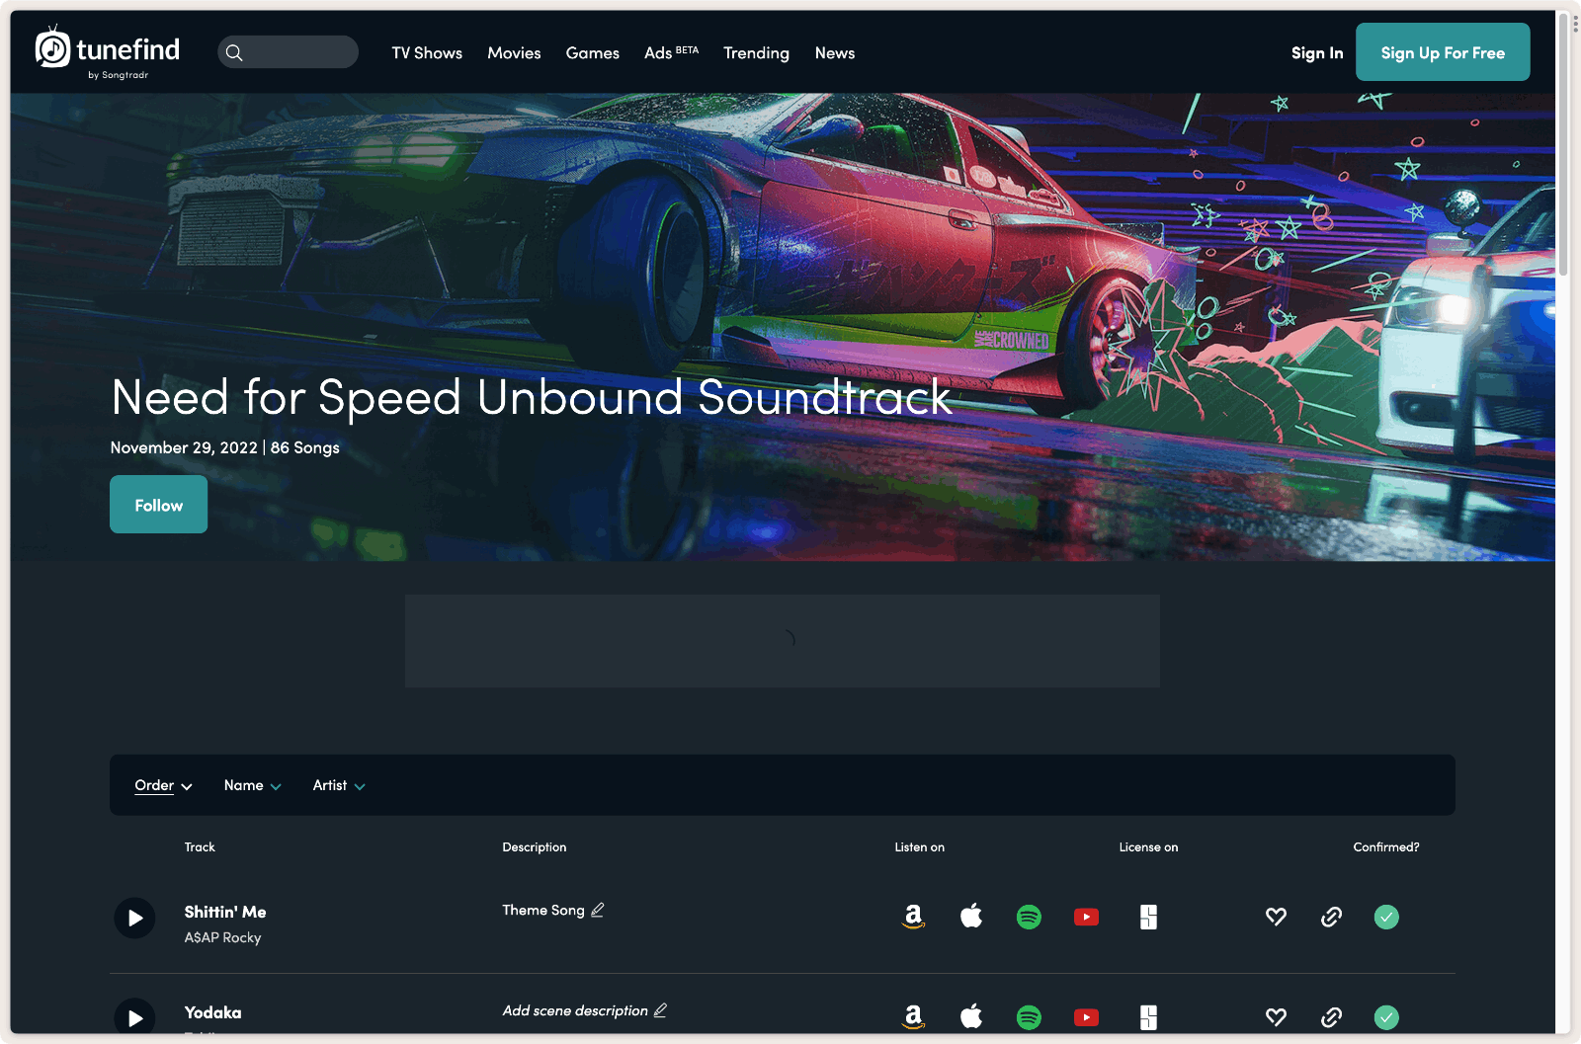Focus the search input field
This screenshot has height=1044, width=1581.
(x=288, y=52)
